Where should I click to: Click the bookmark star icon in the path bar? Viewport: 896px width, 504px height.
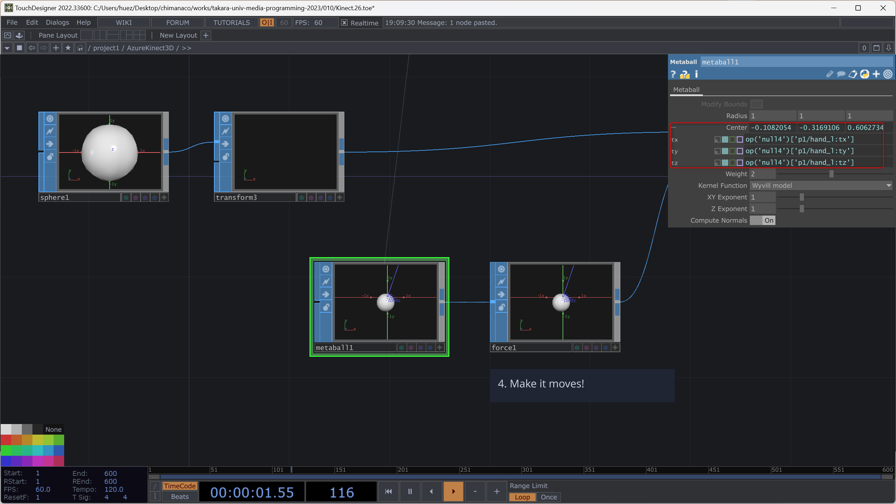click(x=68, y=48)
